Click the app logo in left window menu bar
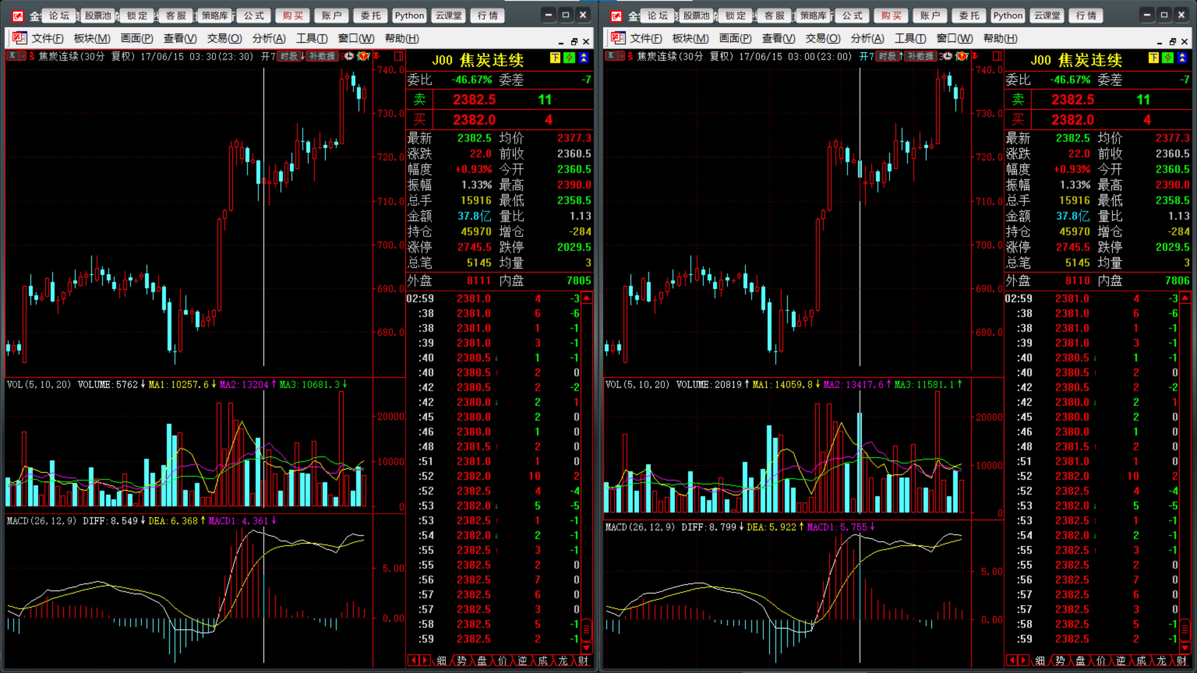Screen dimensions: 1197x673 point(19,38)
